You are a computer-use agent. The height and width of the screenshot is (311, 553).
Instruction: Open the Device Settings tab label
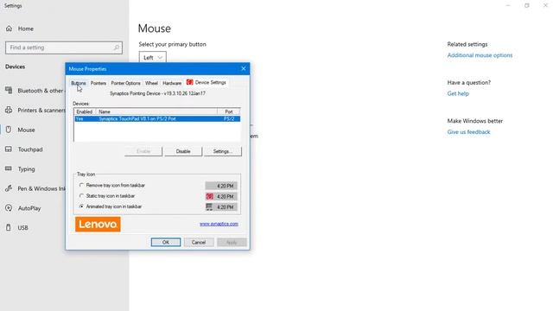click(210, 83)
